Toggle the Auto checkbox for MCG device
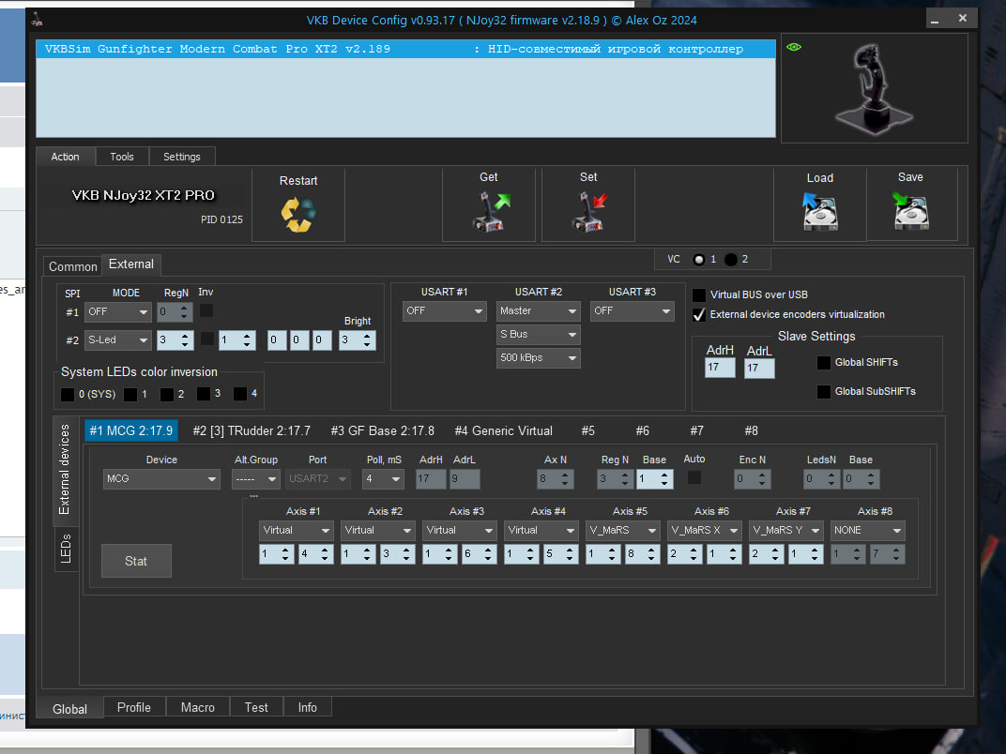This screenshot has height=754, width=1006. (x=694, y=477)
